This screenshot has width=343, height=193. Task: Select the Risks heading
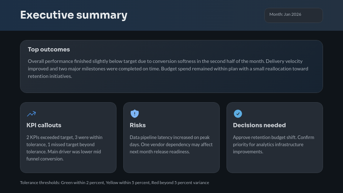[x=138, y=125]
